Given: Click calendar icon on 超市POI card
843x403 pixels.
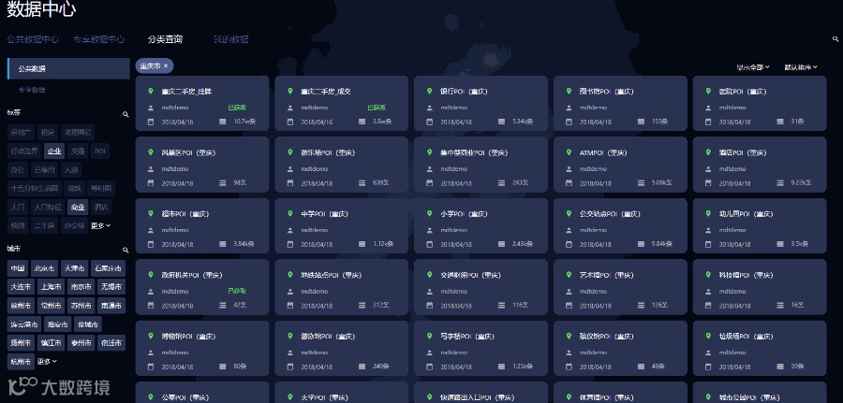Looking at the screenshot, I should (151, 244).
